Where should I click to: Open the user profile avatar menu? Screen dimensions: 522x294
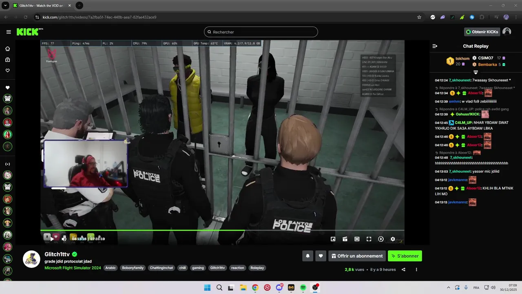[x=507, y=32]
